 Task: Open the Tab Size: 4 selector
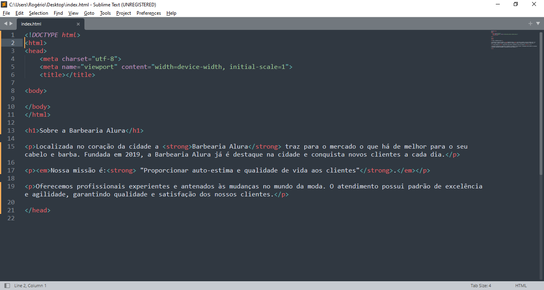coord(481,286)
